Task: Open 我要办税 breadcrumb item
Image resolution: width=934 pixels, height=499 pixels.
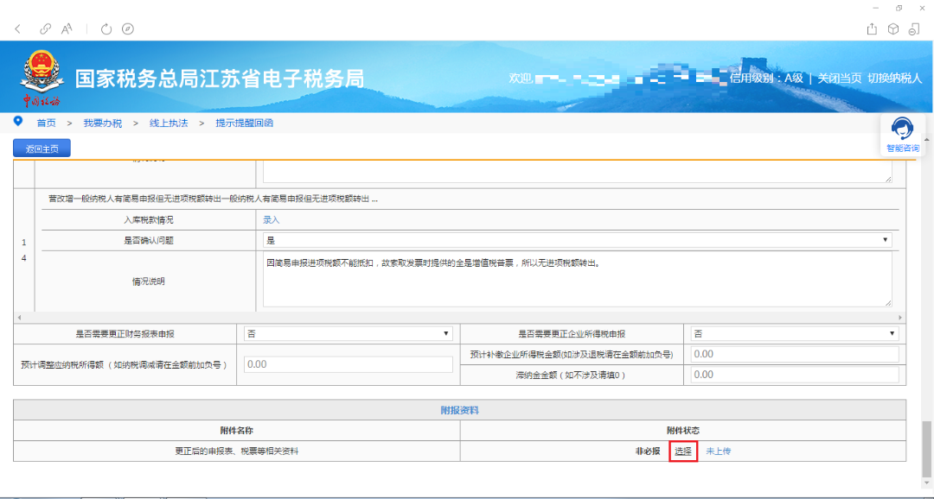Action: (x=103, y=123)
